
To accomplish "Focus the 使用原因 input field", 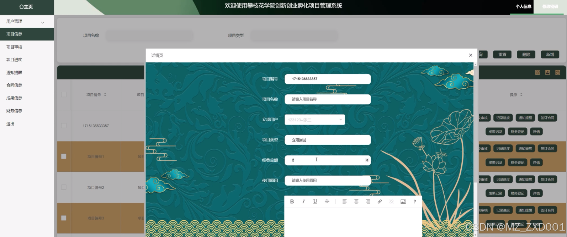I will [x=328, y=180].
